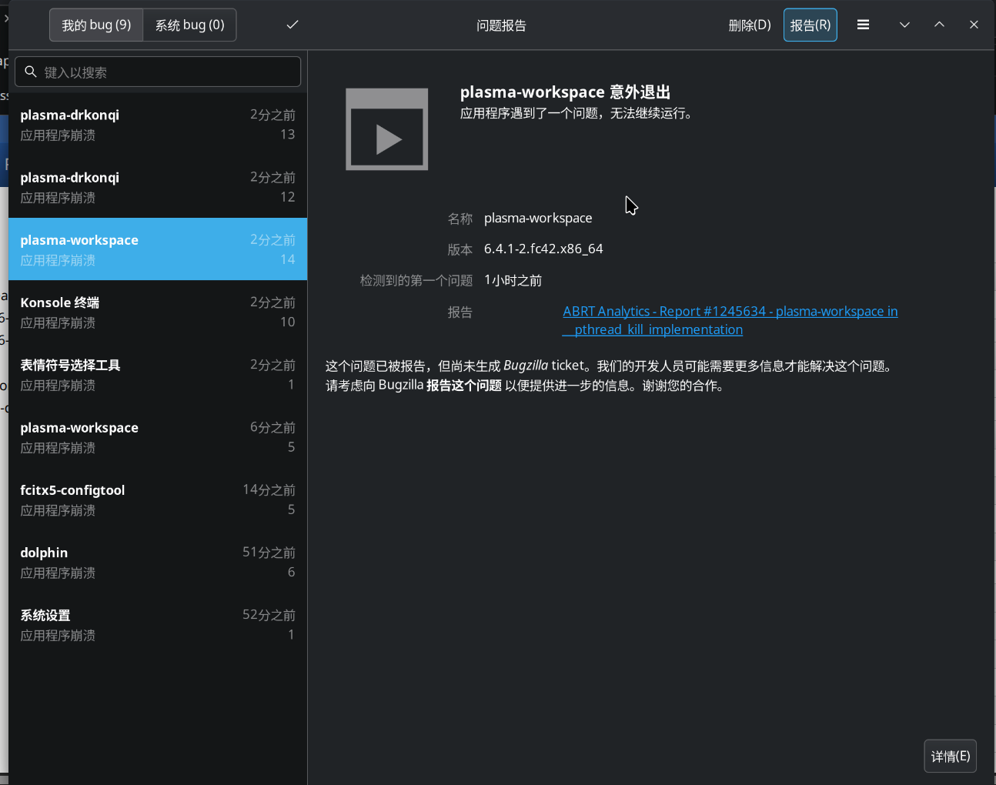This screenshot has width=996, height=785.
Task: Click the 1小时之前 first detected value
Action: coord(513,280)
